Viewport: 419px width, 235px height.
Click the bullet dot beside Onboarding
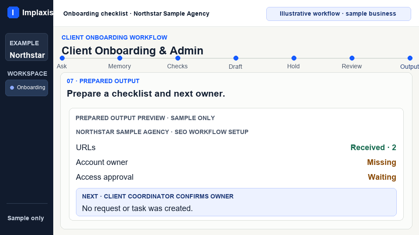coord(12,87)
